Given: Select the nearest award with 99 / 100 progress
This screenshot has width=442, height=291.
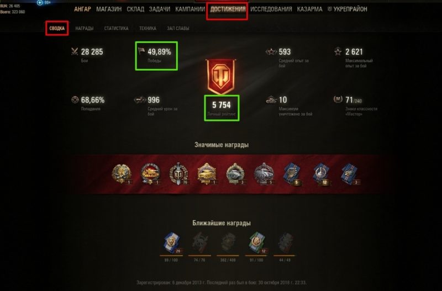Looking at the screenshot, I should tap(171, 242).
